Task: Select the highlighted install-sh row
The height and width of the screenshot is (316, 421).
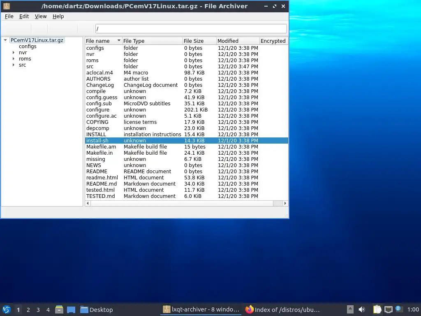Action: pos(187,141)
